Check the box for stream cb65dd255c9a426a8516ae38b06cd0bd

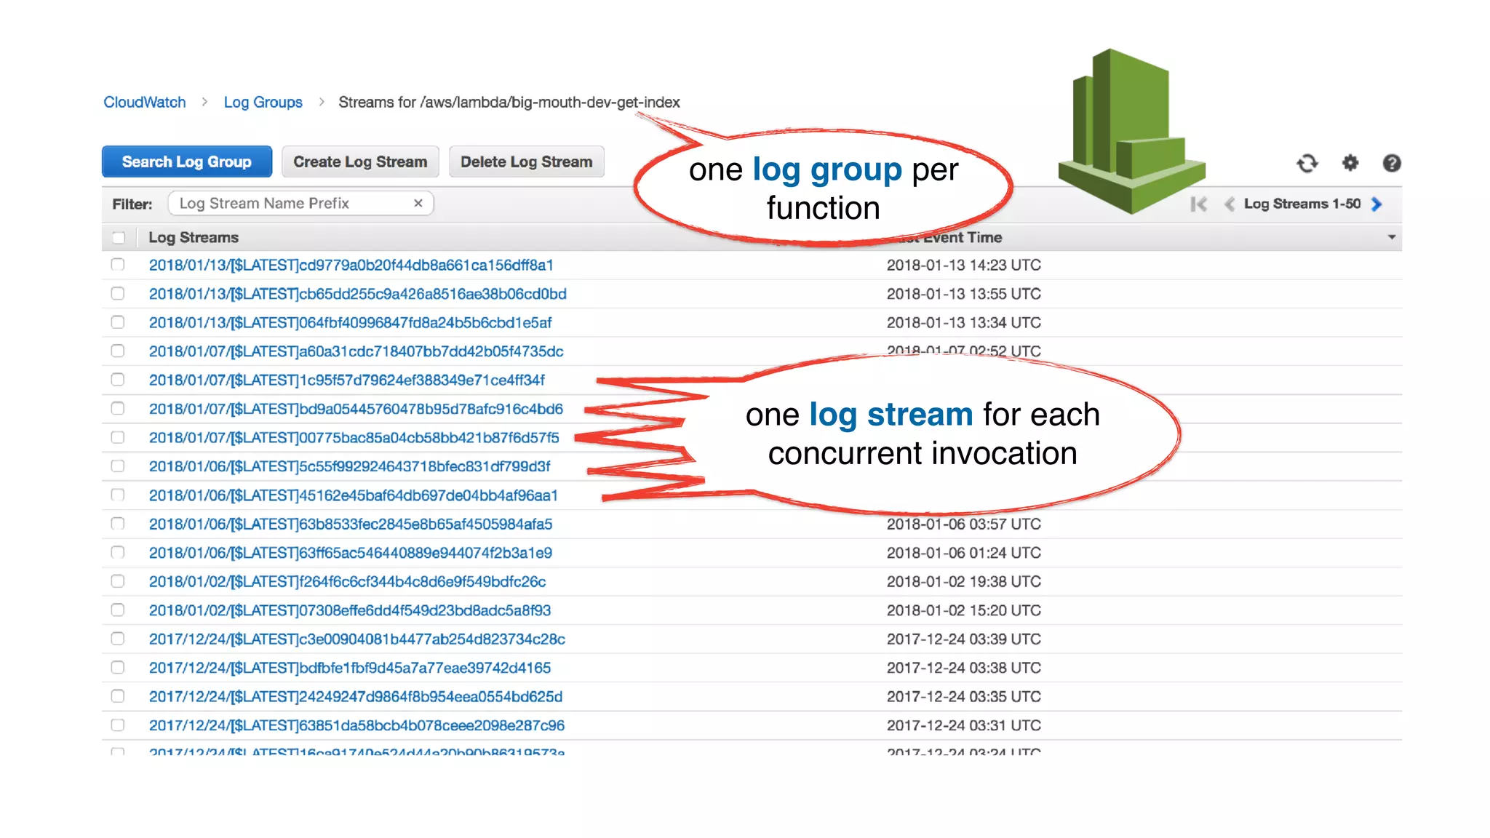pyautogui.click(x=118, y=293)
